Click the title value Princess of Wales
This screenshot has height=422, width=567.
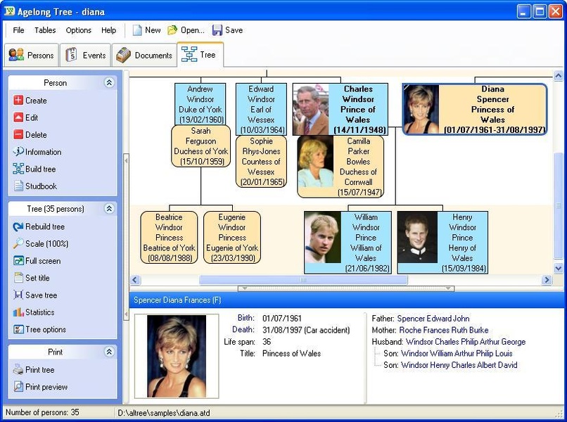point(291,353)
